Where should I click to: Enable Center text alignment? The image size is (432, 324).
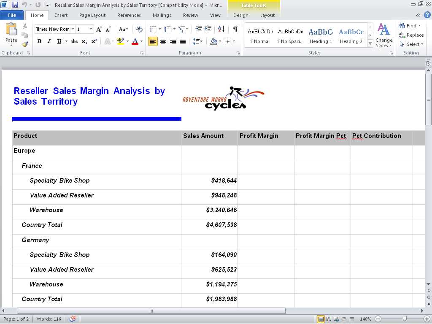pyautogui.click(x=163, y=41)
